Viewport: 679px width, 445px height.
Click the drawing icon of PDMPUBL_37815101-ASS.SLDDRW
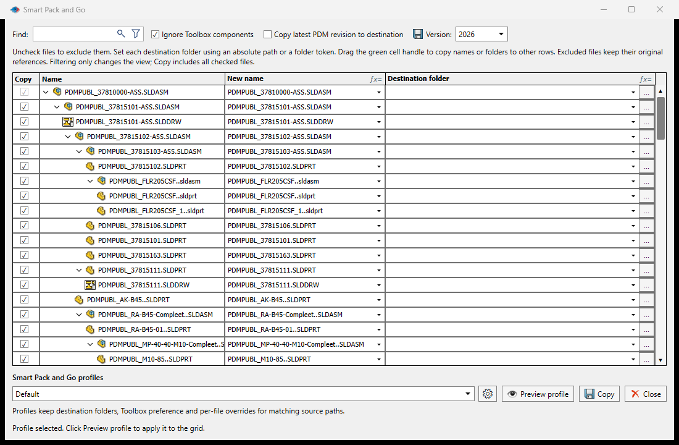[x=68, y=121]
